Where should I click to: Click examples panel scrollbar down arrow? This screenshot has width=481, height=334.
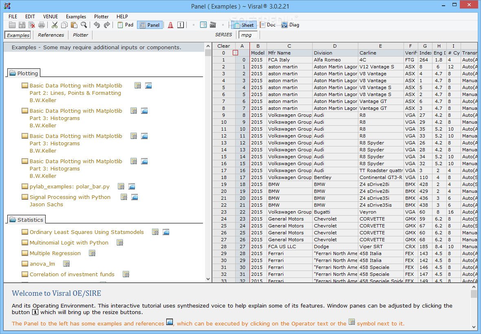point(208,279)
